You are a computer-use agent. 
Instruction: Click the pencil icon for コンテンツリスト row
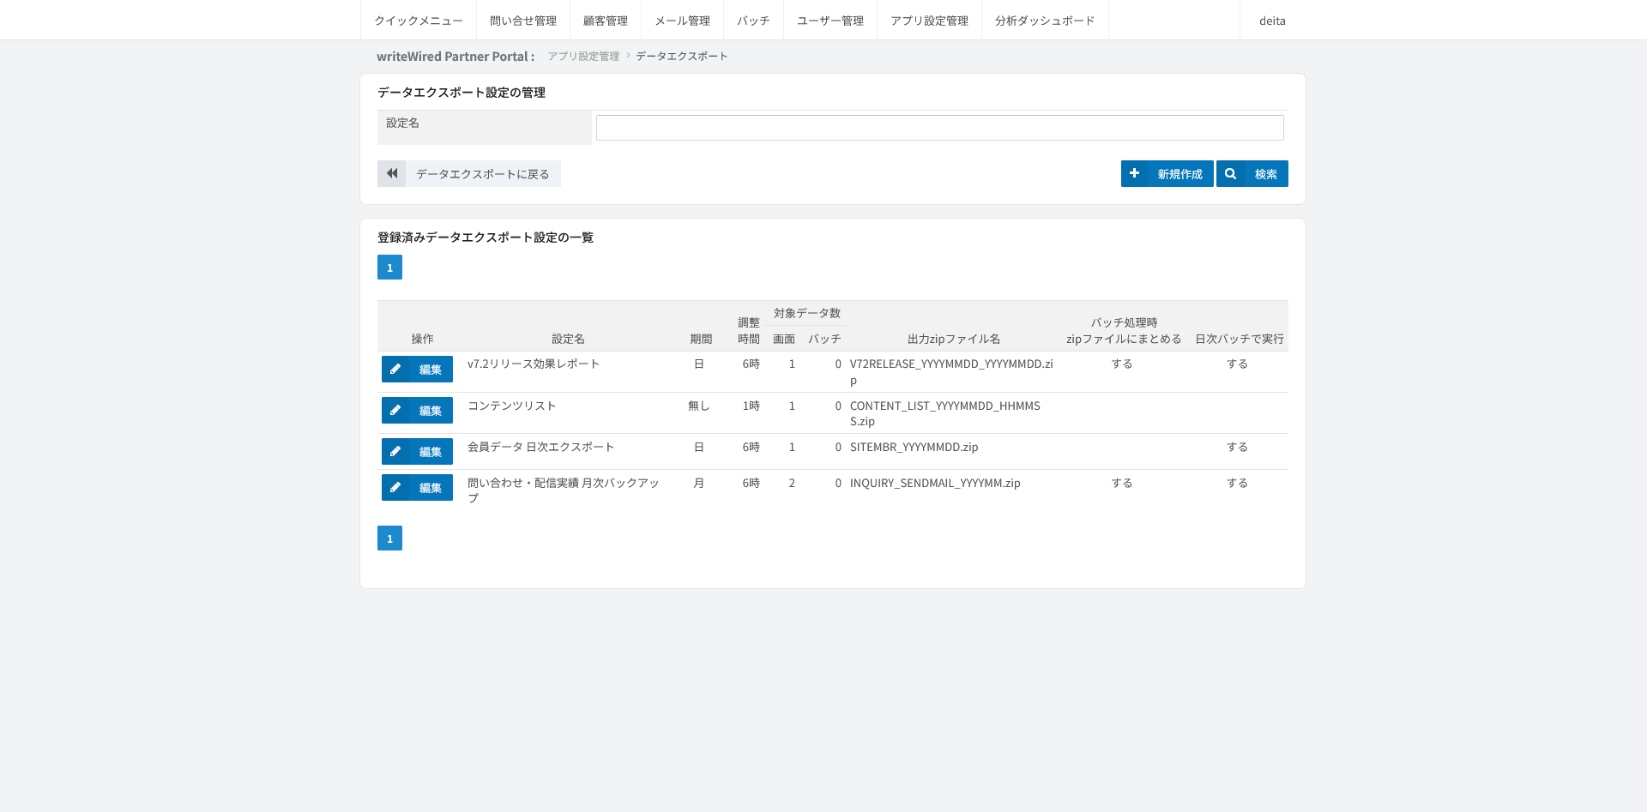(x=395, y=411)
